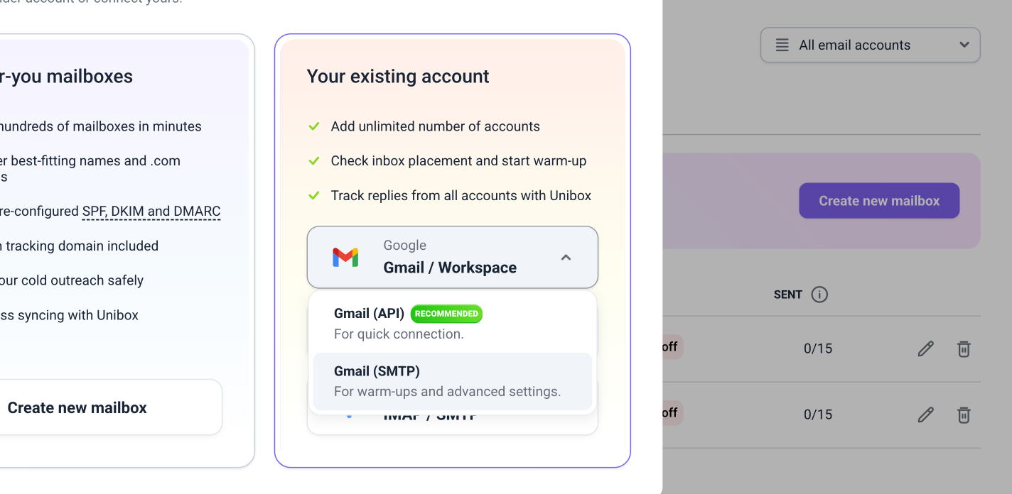The height and width of the screenshot is (494, 1012).
Task: Delete the first account using the trash icon
Action: click(x=964, y=348)
